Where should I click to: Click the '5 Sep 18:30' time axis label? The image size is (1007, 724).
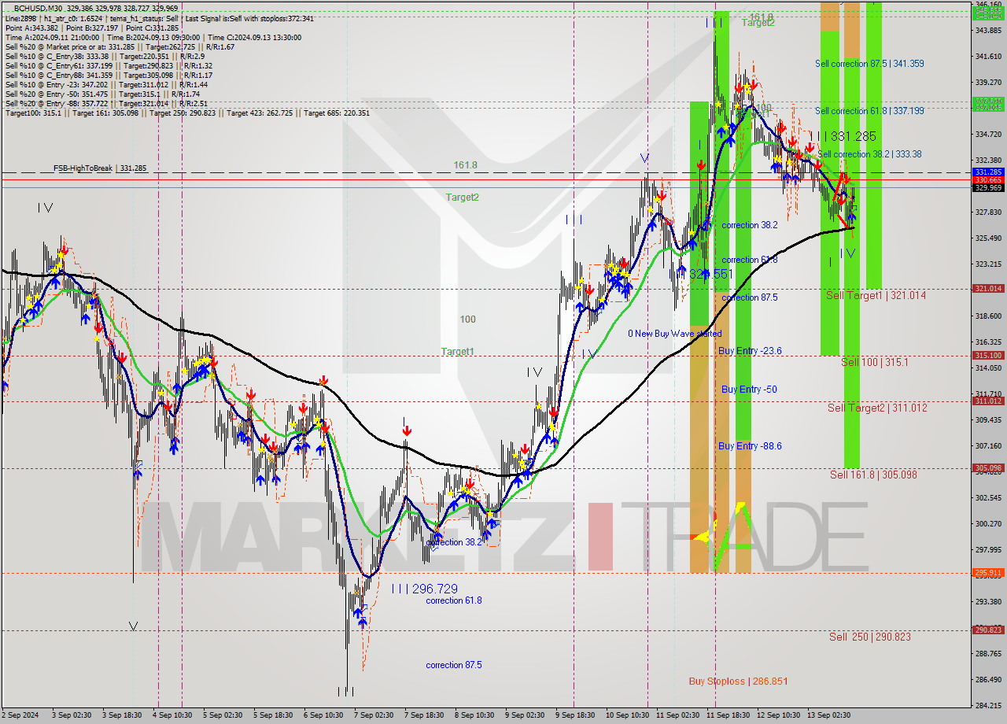click(272, 715)
